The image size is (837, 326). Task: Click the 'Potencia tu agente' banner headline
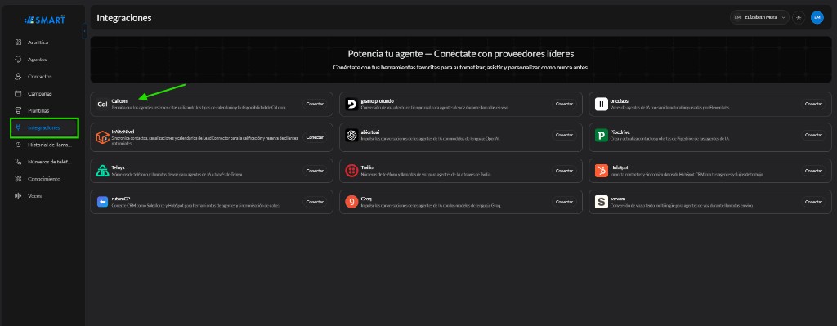[x=461, y=54]
